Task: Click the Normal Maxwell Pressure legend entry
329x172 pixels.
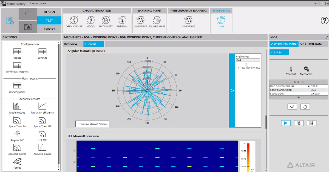Action: coord(92,124)
